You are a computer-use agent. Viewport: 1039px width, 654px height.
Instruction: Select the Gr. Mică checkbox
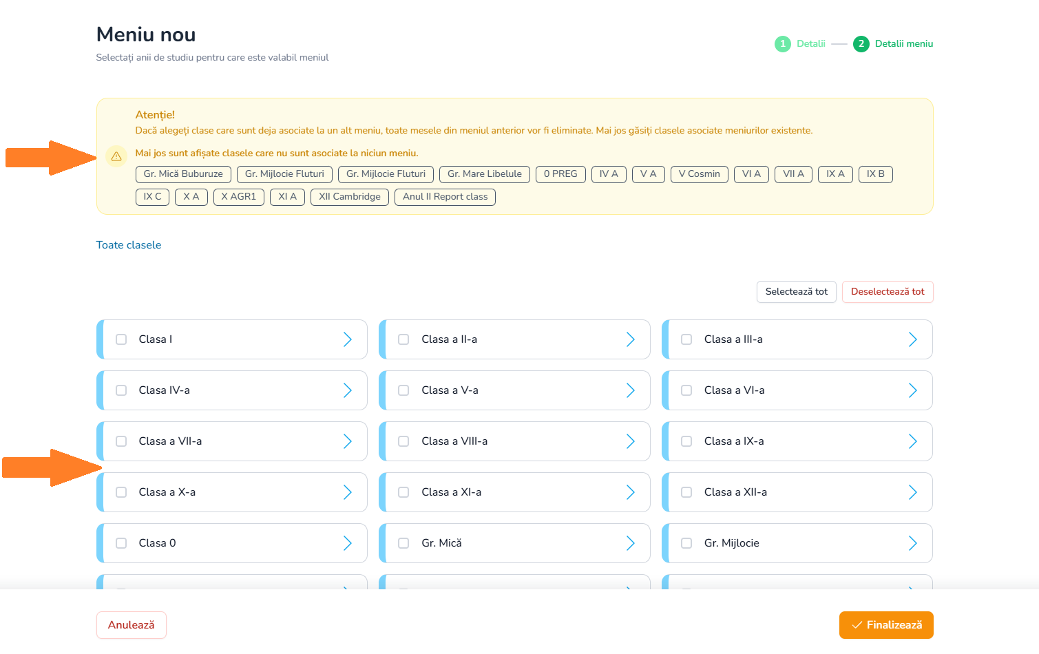403,543
